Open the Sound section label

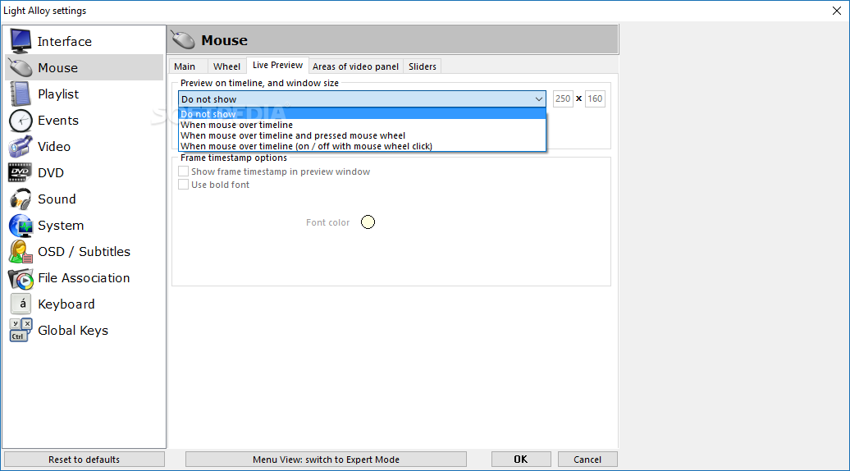point(57,199)
